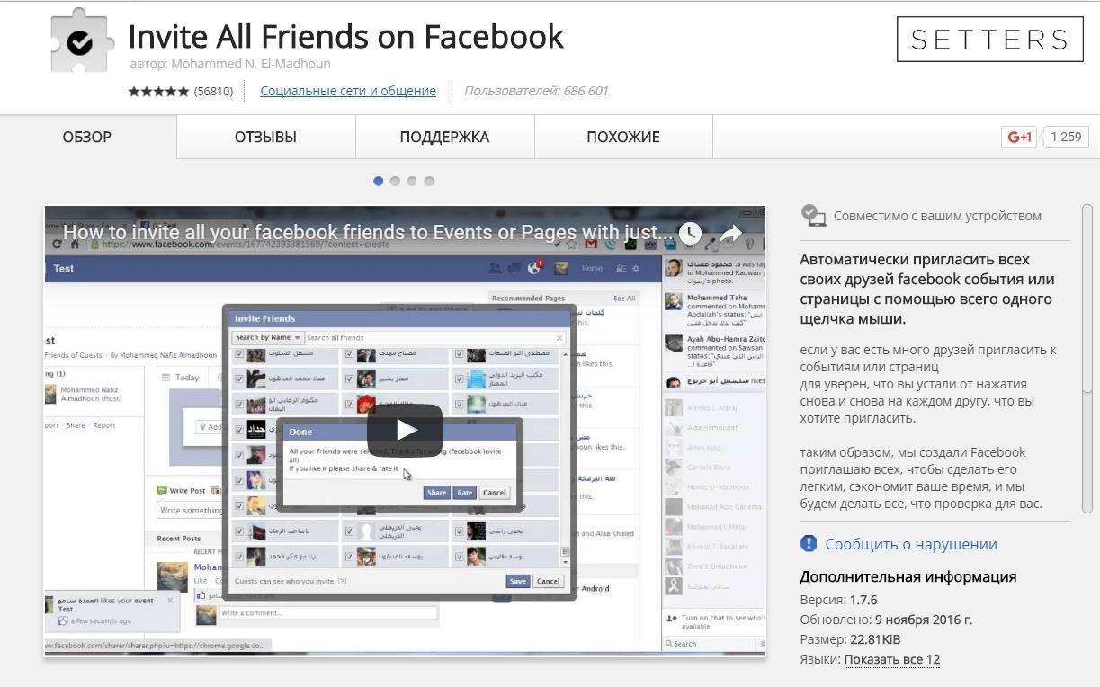Click Дополнительная информация heading

pyautogui.click(x=908, y=576)
